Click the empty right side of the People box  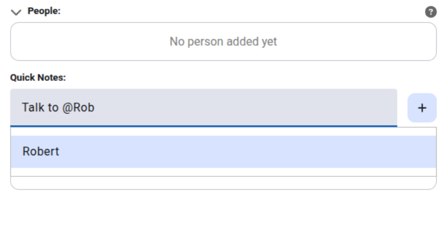point(375,42)
